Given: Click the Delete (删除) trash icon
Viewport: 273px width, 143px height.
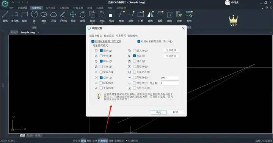Looking at the screenshot, I should (x=169, y=14).
